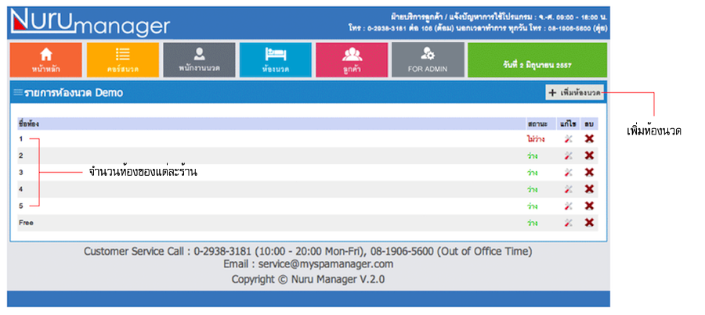Delete room 5 with the red X
This screenshot has height=315, width=705.
589,206
